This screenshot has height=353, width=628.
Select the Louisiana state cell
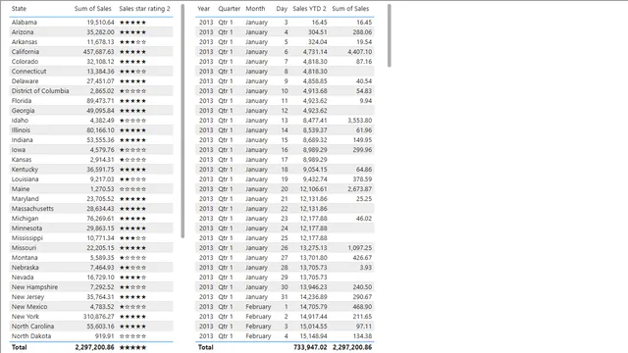[25, 179]
